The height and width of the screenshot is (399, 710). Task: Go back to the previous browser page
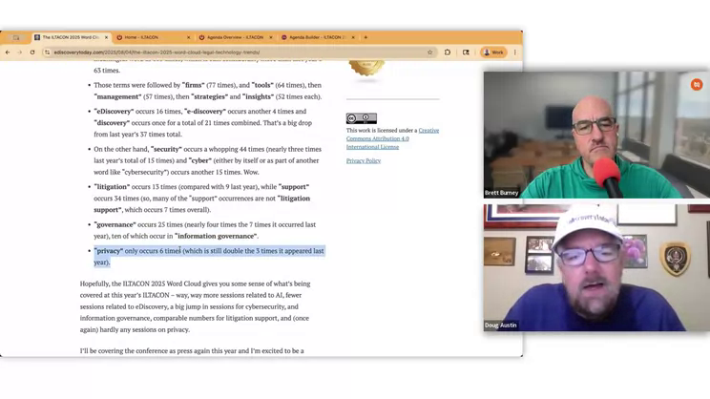(x=8, y=52)
